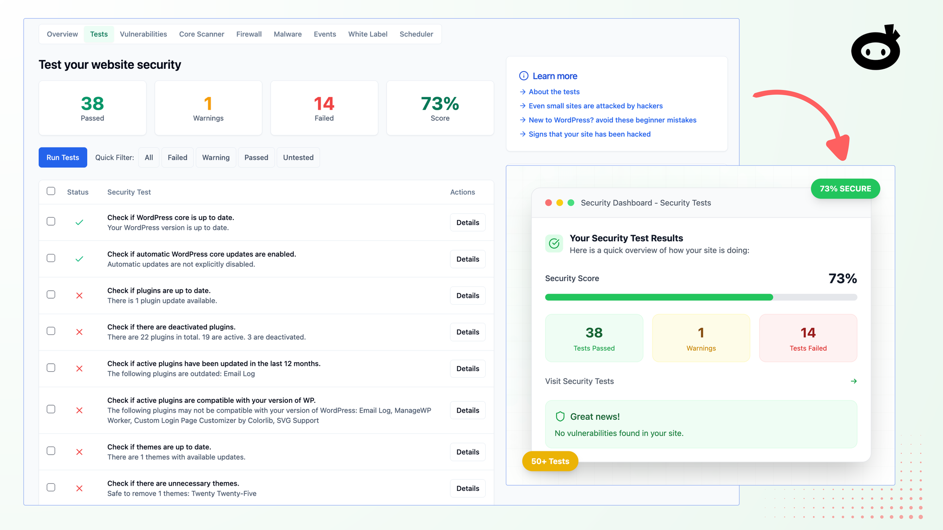Open the Core Scanner tab

click(201, 34)
